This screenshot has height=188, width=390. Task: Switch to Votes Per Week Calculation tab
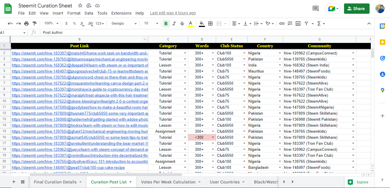click(171, 182)
